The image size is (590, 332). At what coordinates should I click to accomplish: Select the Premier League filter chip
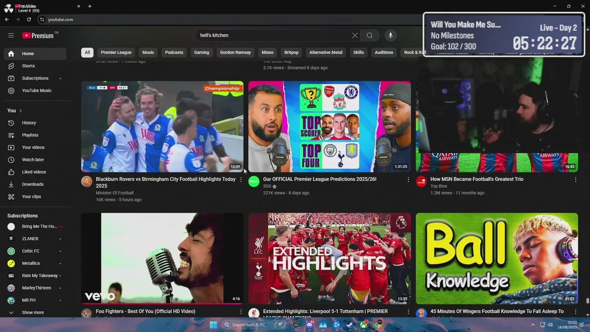pyautogui.click(x=116, y=53)
